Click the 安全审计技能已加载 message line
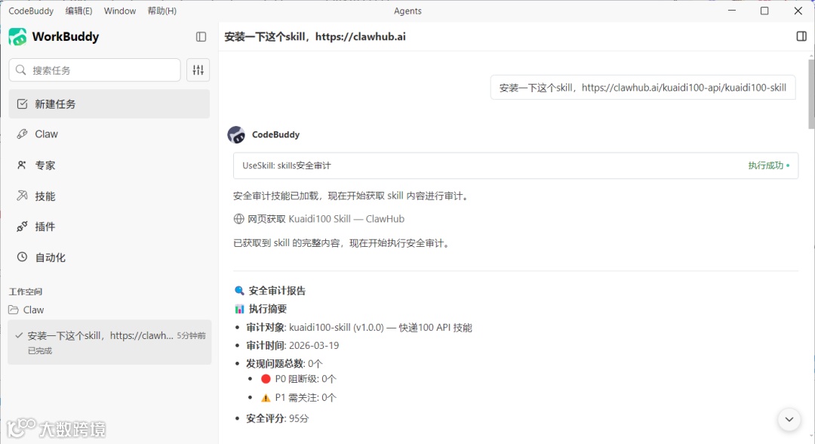The height and width of the screenshot is (444, 815). tap(352, 196)
